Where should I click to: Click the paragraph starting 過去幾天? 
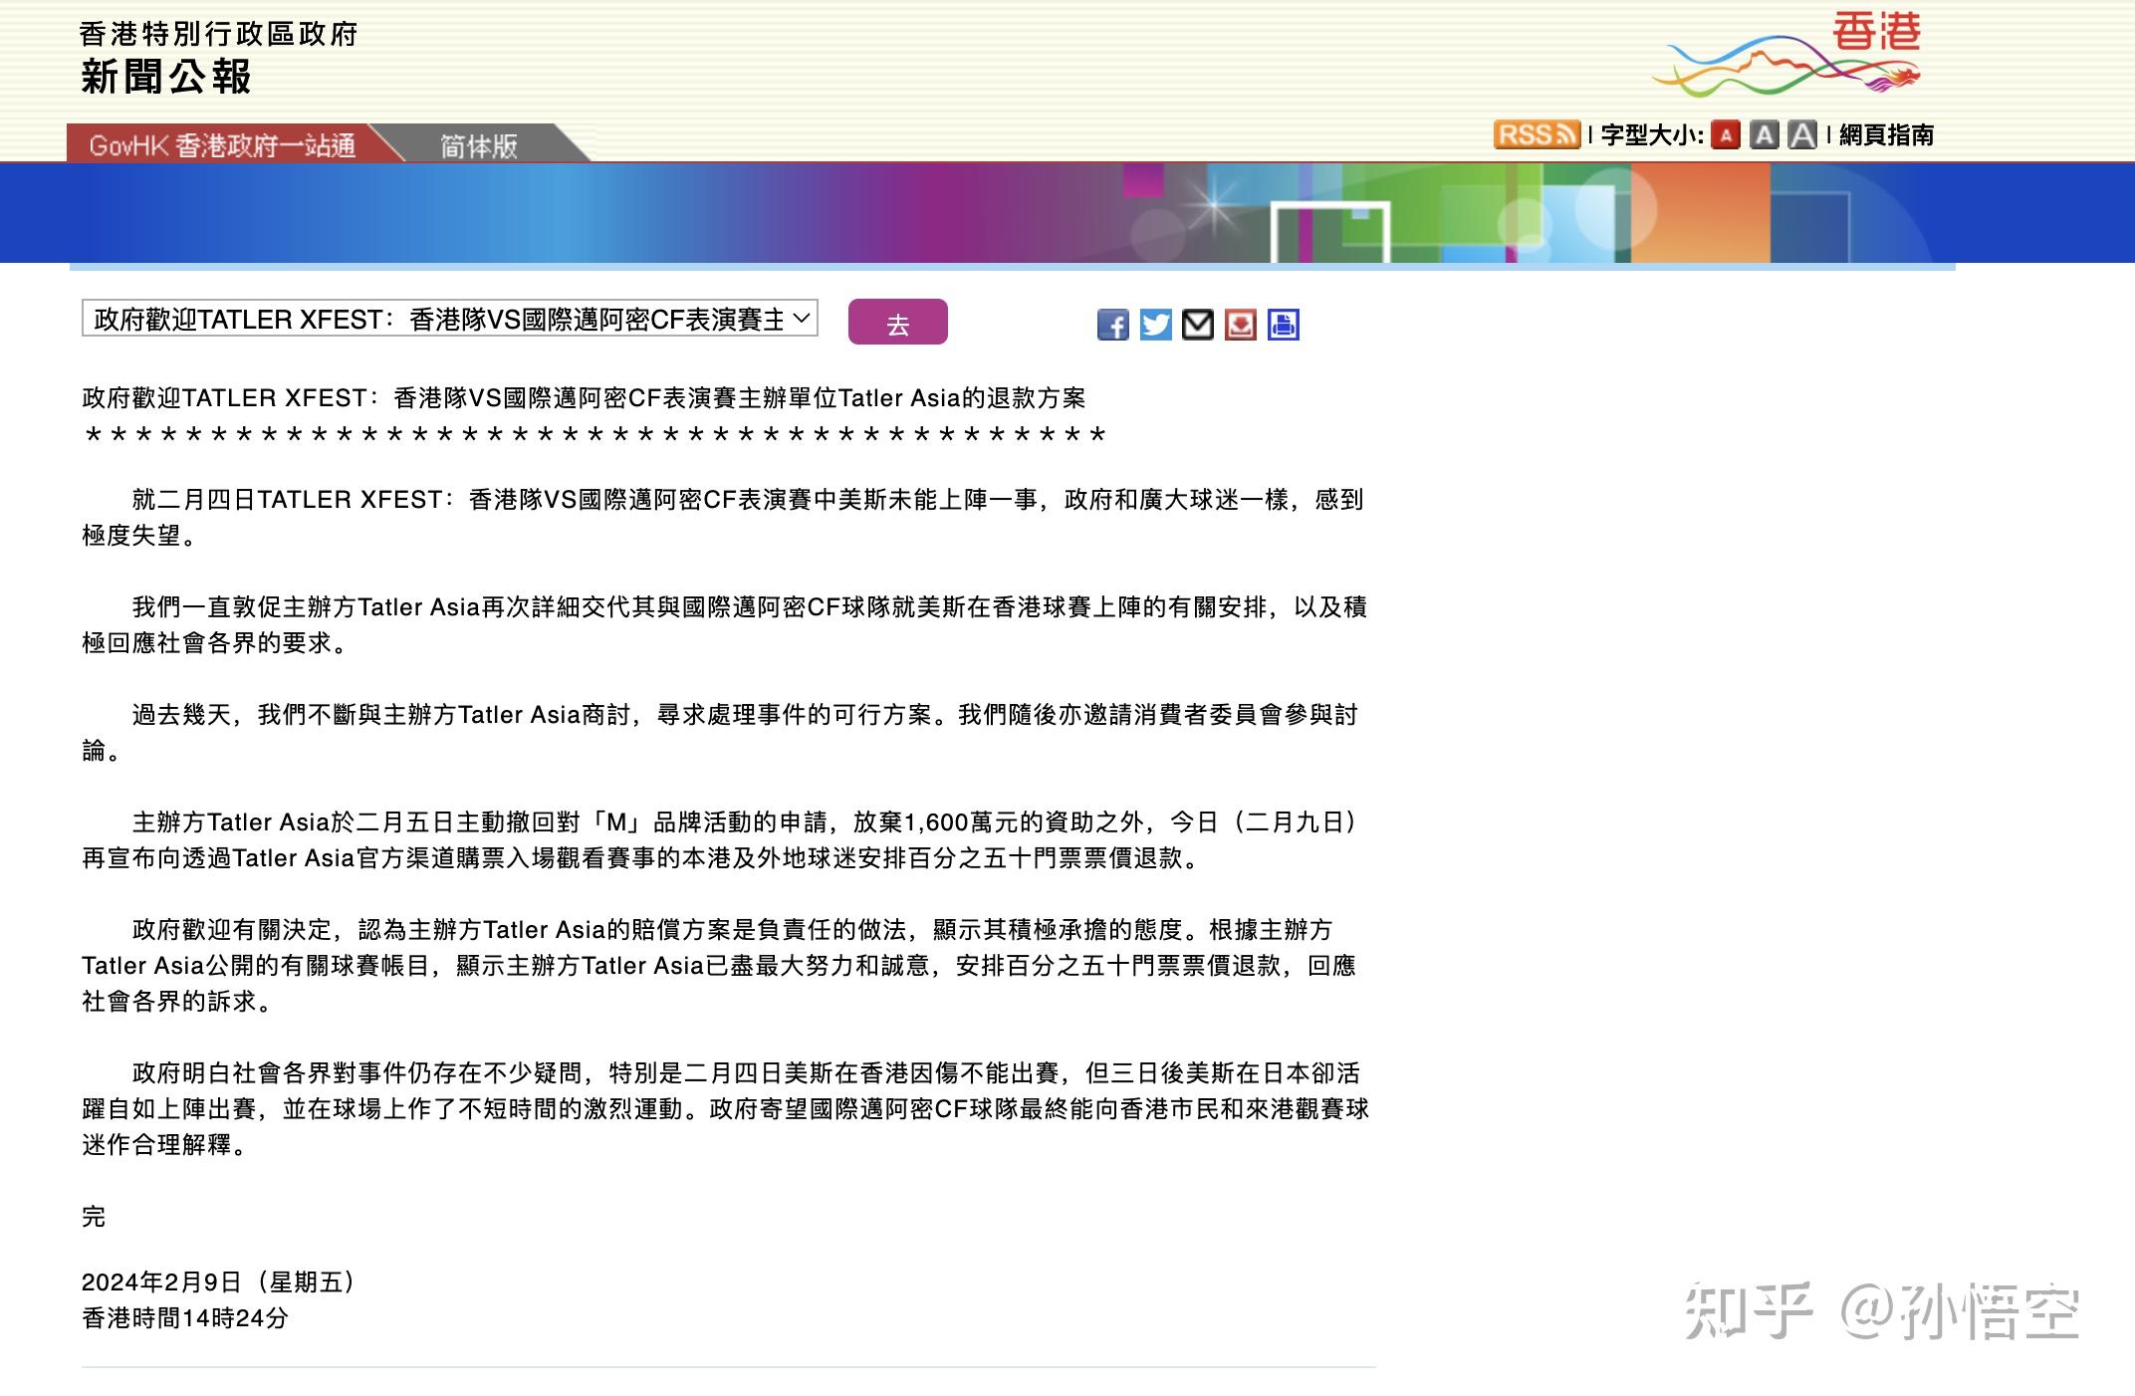[720, 733]
